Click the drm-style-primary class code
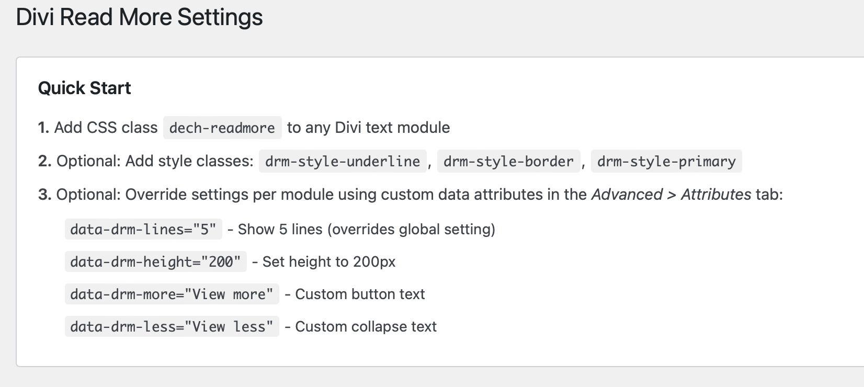Screen dimensions: 864x387 tap(666, 161)
